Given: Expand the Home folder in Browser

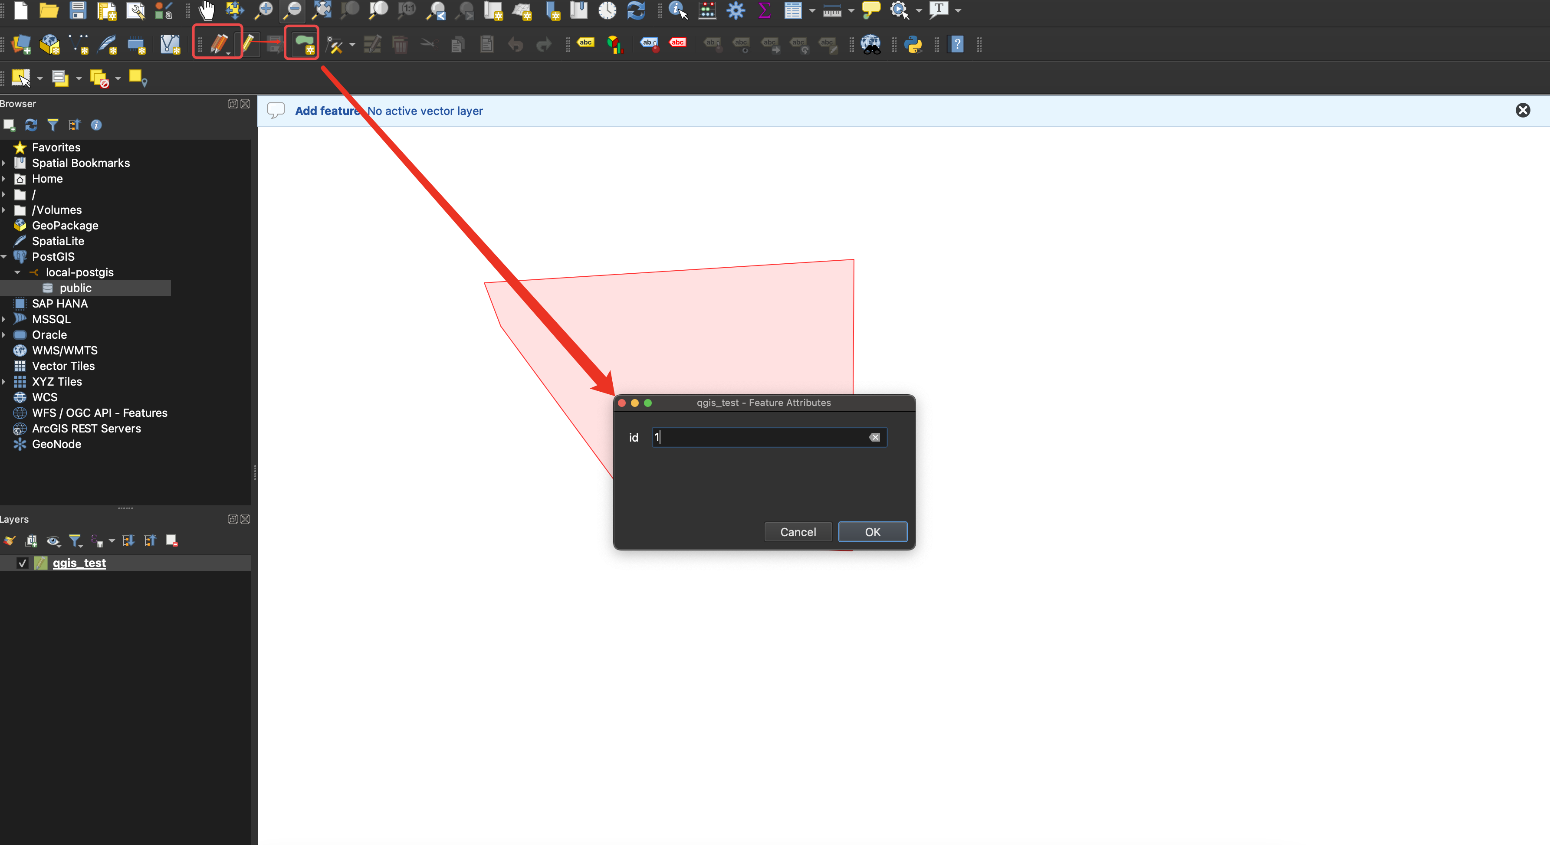Looking at the screenshot, I should tap(4, 179).
